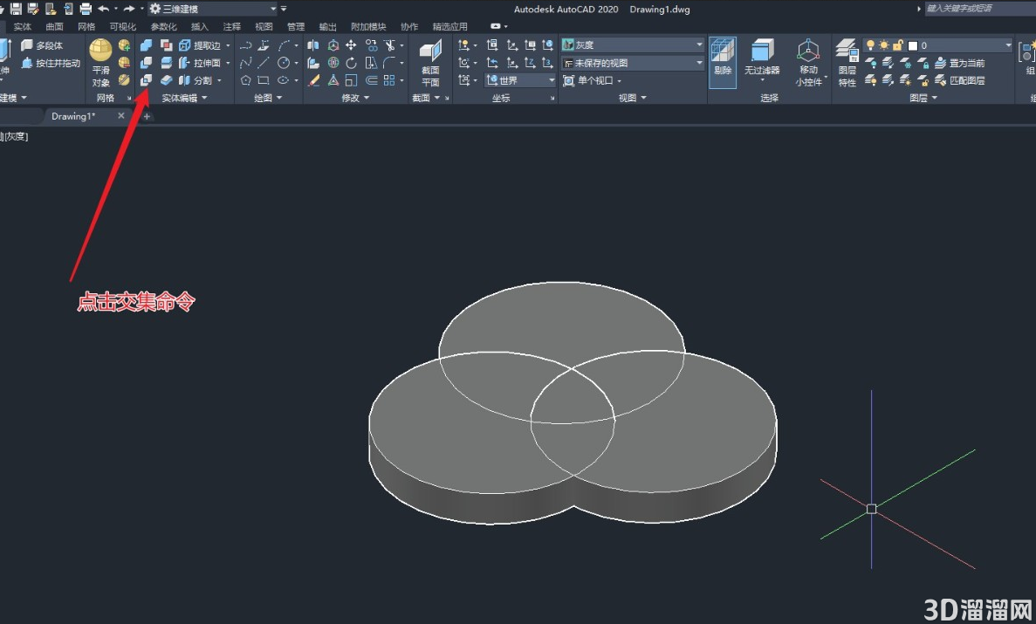The image size is (1036, 624).
Task: Toggle the Culling (剔除) selection button
Action: click(723, 64)
